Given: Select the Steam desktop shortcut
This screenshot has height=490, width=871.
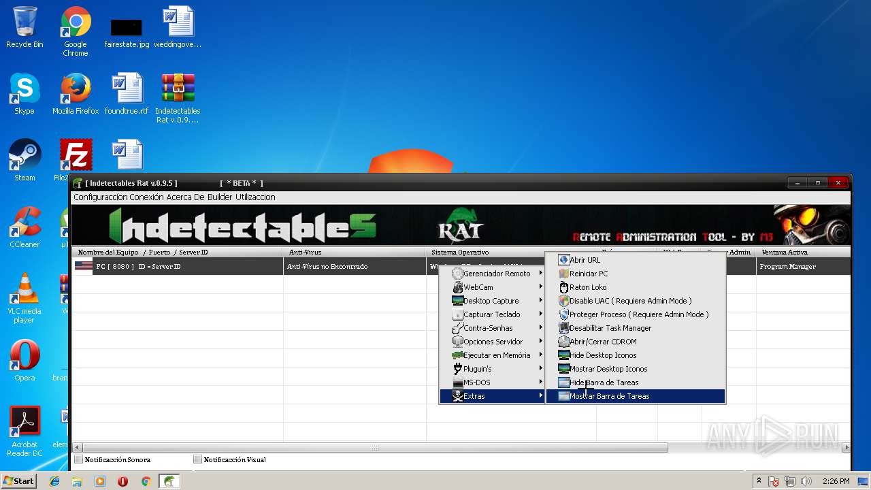Looking at the screenshot, I should coord(24,161).
